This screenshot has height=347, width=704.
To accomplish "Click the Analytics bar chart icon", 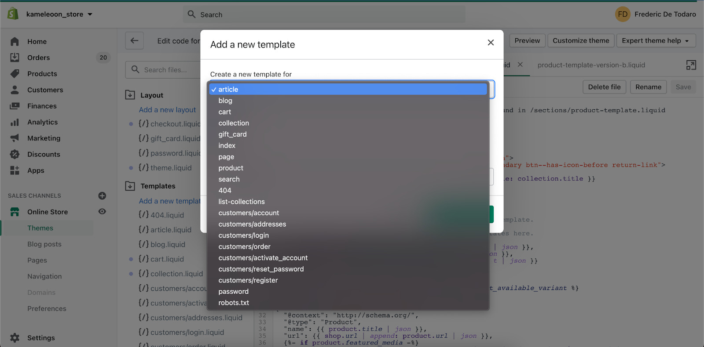I will click(x=15, y=122).
